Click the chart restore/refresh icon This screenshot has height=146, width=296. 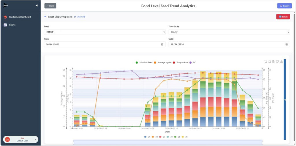click(x=277, y=61)
